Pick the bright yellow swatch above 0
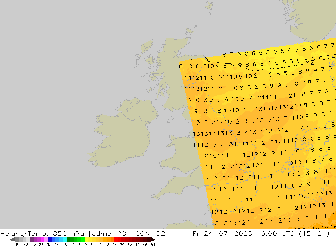Viewport: 336px width, 246px height. pyautogui.click(x=86, y=240)
